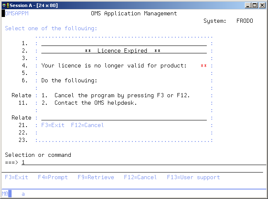Click the red asterisks product indicator

tap(203, 65)
